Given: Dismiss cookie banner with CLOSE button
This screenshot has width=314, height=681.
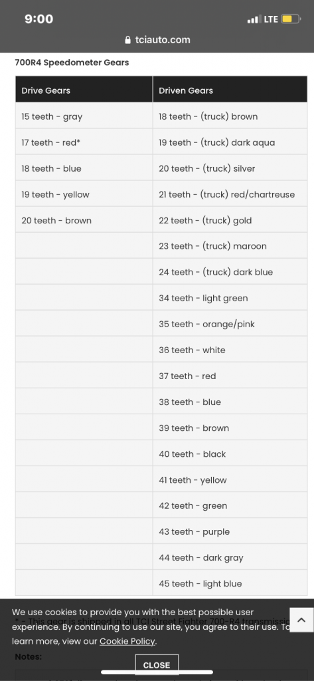Looking at the screenshot, I should tap(157, 664).
